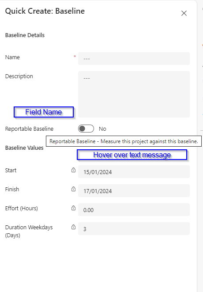Click the Baseline Values section heading
Image resolution: width=203 pixels, height=292 pixels.
pos(24,148)
